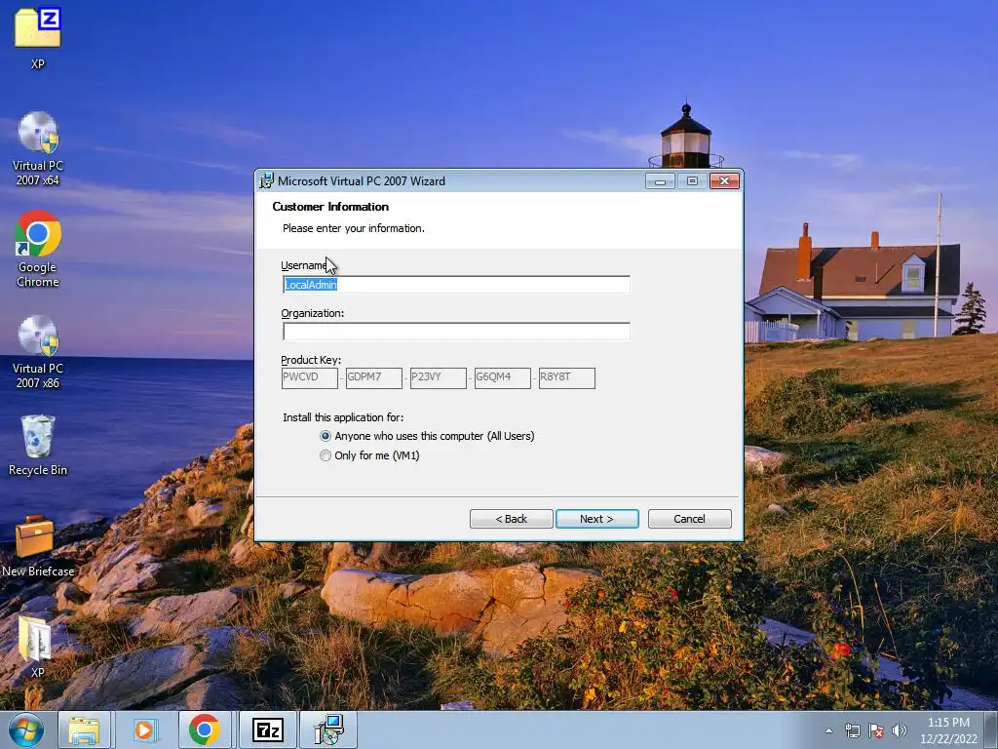Click the Organization text field
This screenshot has height=749, width=998.
[x=456, y=332]
